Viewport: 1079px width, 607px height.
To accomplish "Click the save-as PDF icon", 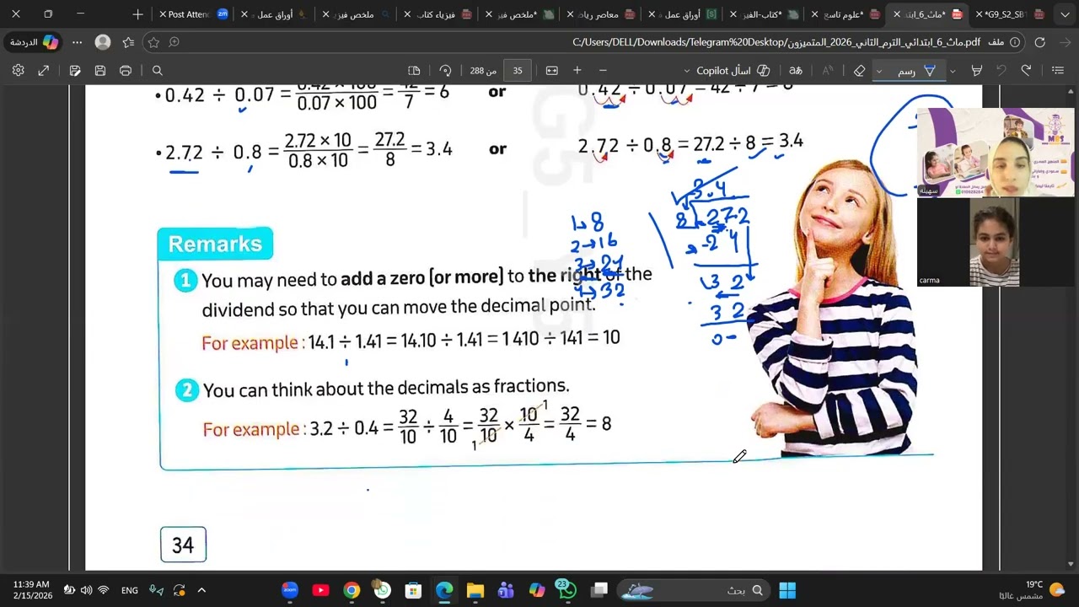I will pyautogui.click(x=75, y=71).
